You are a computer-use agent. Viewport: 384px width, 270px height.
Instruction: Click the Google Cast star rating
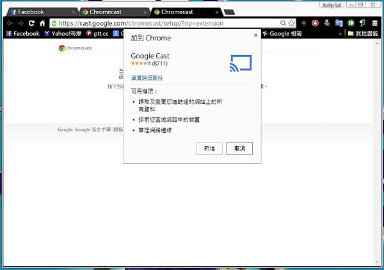coord(141,63)
